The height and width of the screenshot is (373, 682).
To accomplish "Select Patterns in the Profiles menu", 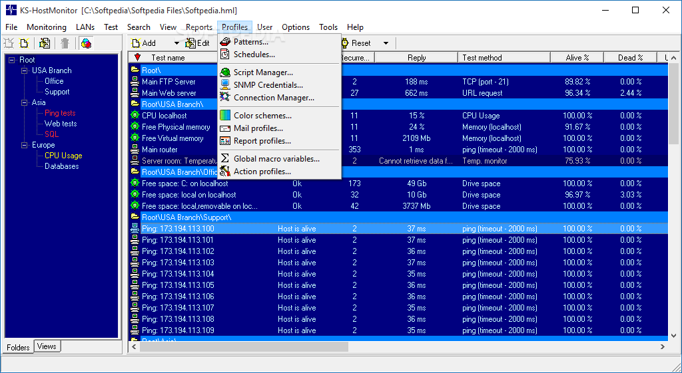I will coord(250,42).
